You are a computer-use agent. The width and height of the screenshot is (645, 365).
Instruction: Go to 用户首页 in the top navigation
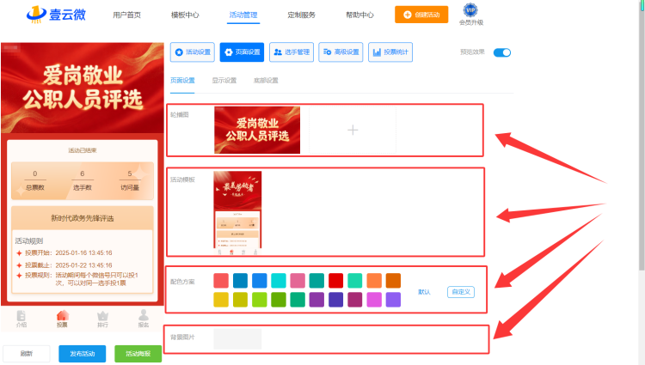point(126,15)
